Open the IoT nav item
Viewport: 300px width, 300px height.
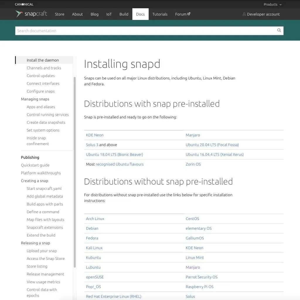point(109,14)
